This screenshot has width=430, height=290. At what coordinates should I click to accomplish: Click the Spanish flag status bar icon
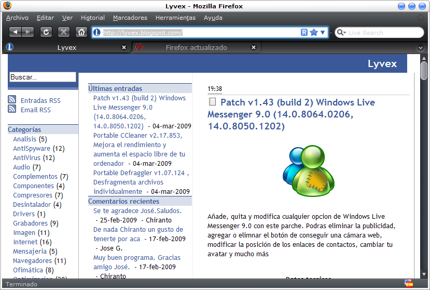click(409, 284)
